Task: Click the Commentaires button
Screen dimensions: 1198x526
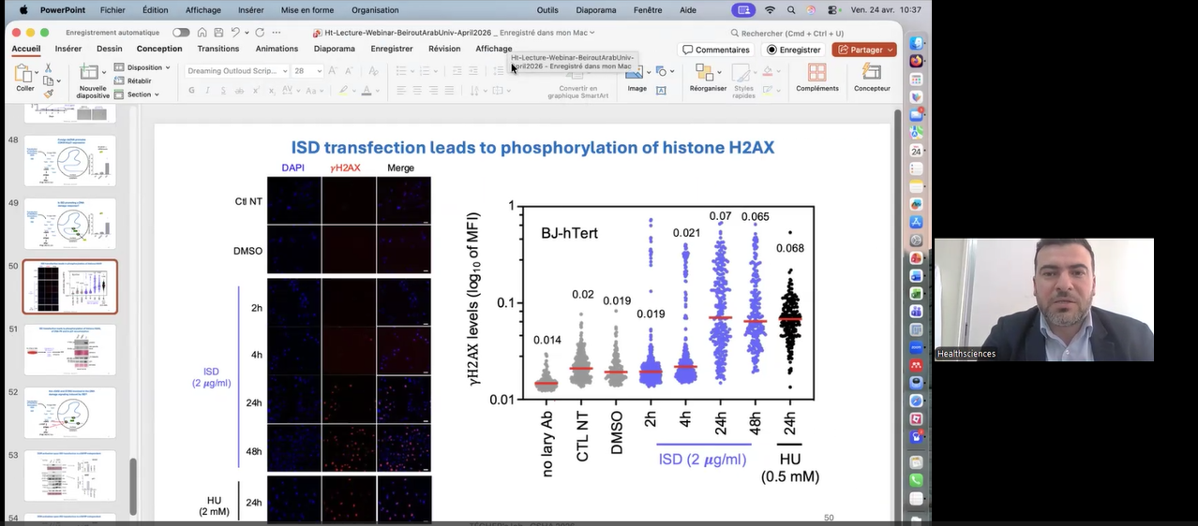Action: [x=716, y=50]
